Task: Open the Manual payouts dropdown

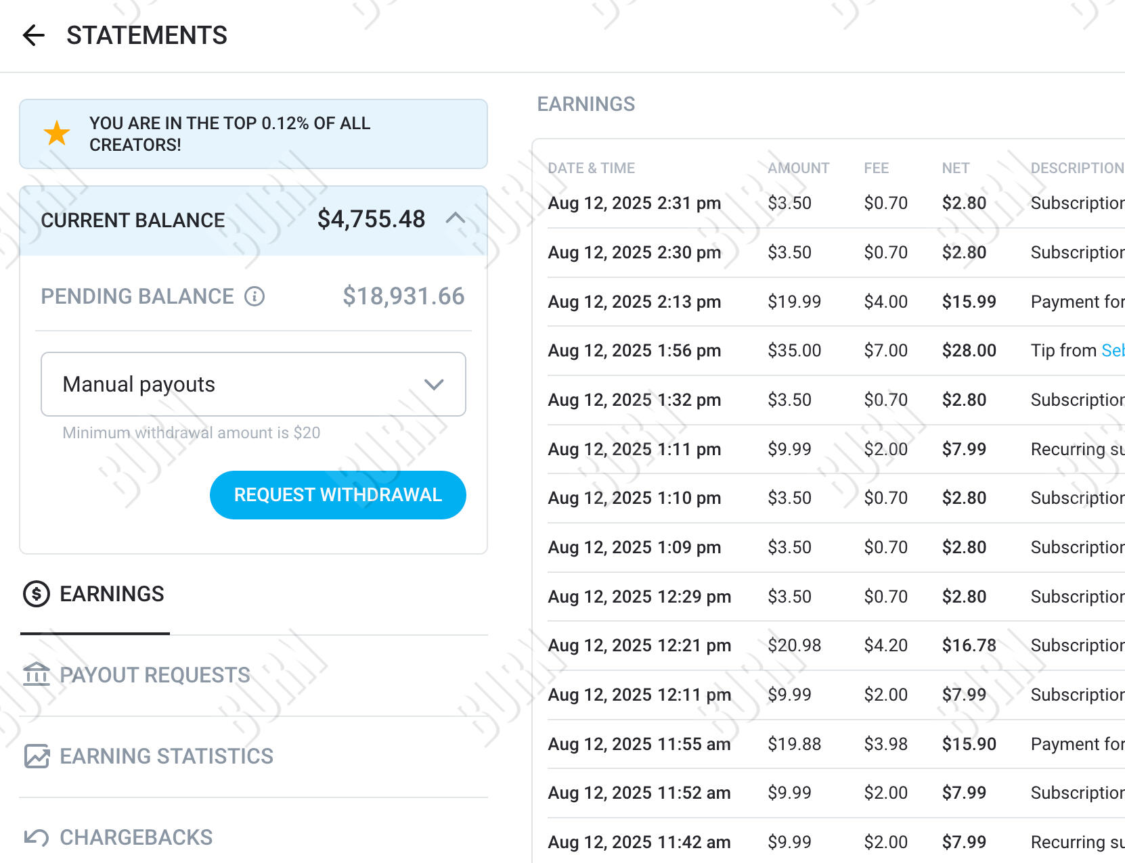Action: 253,384
